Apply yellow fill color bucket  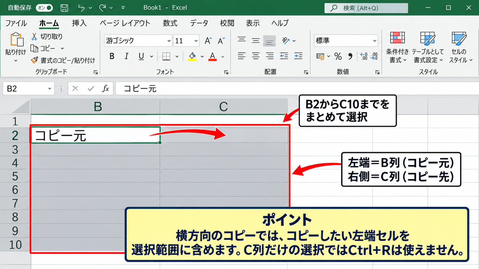pyautogui.click(x=192, y=56)
